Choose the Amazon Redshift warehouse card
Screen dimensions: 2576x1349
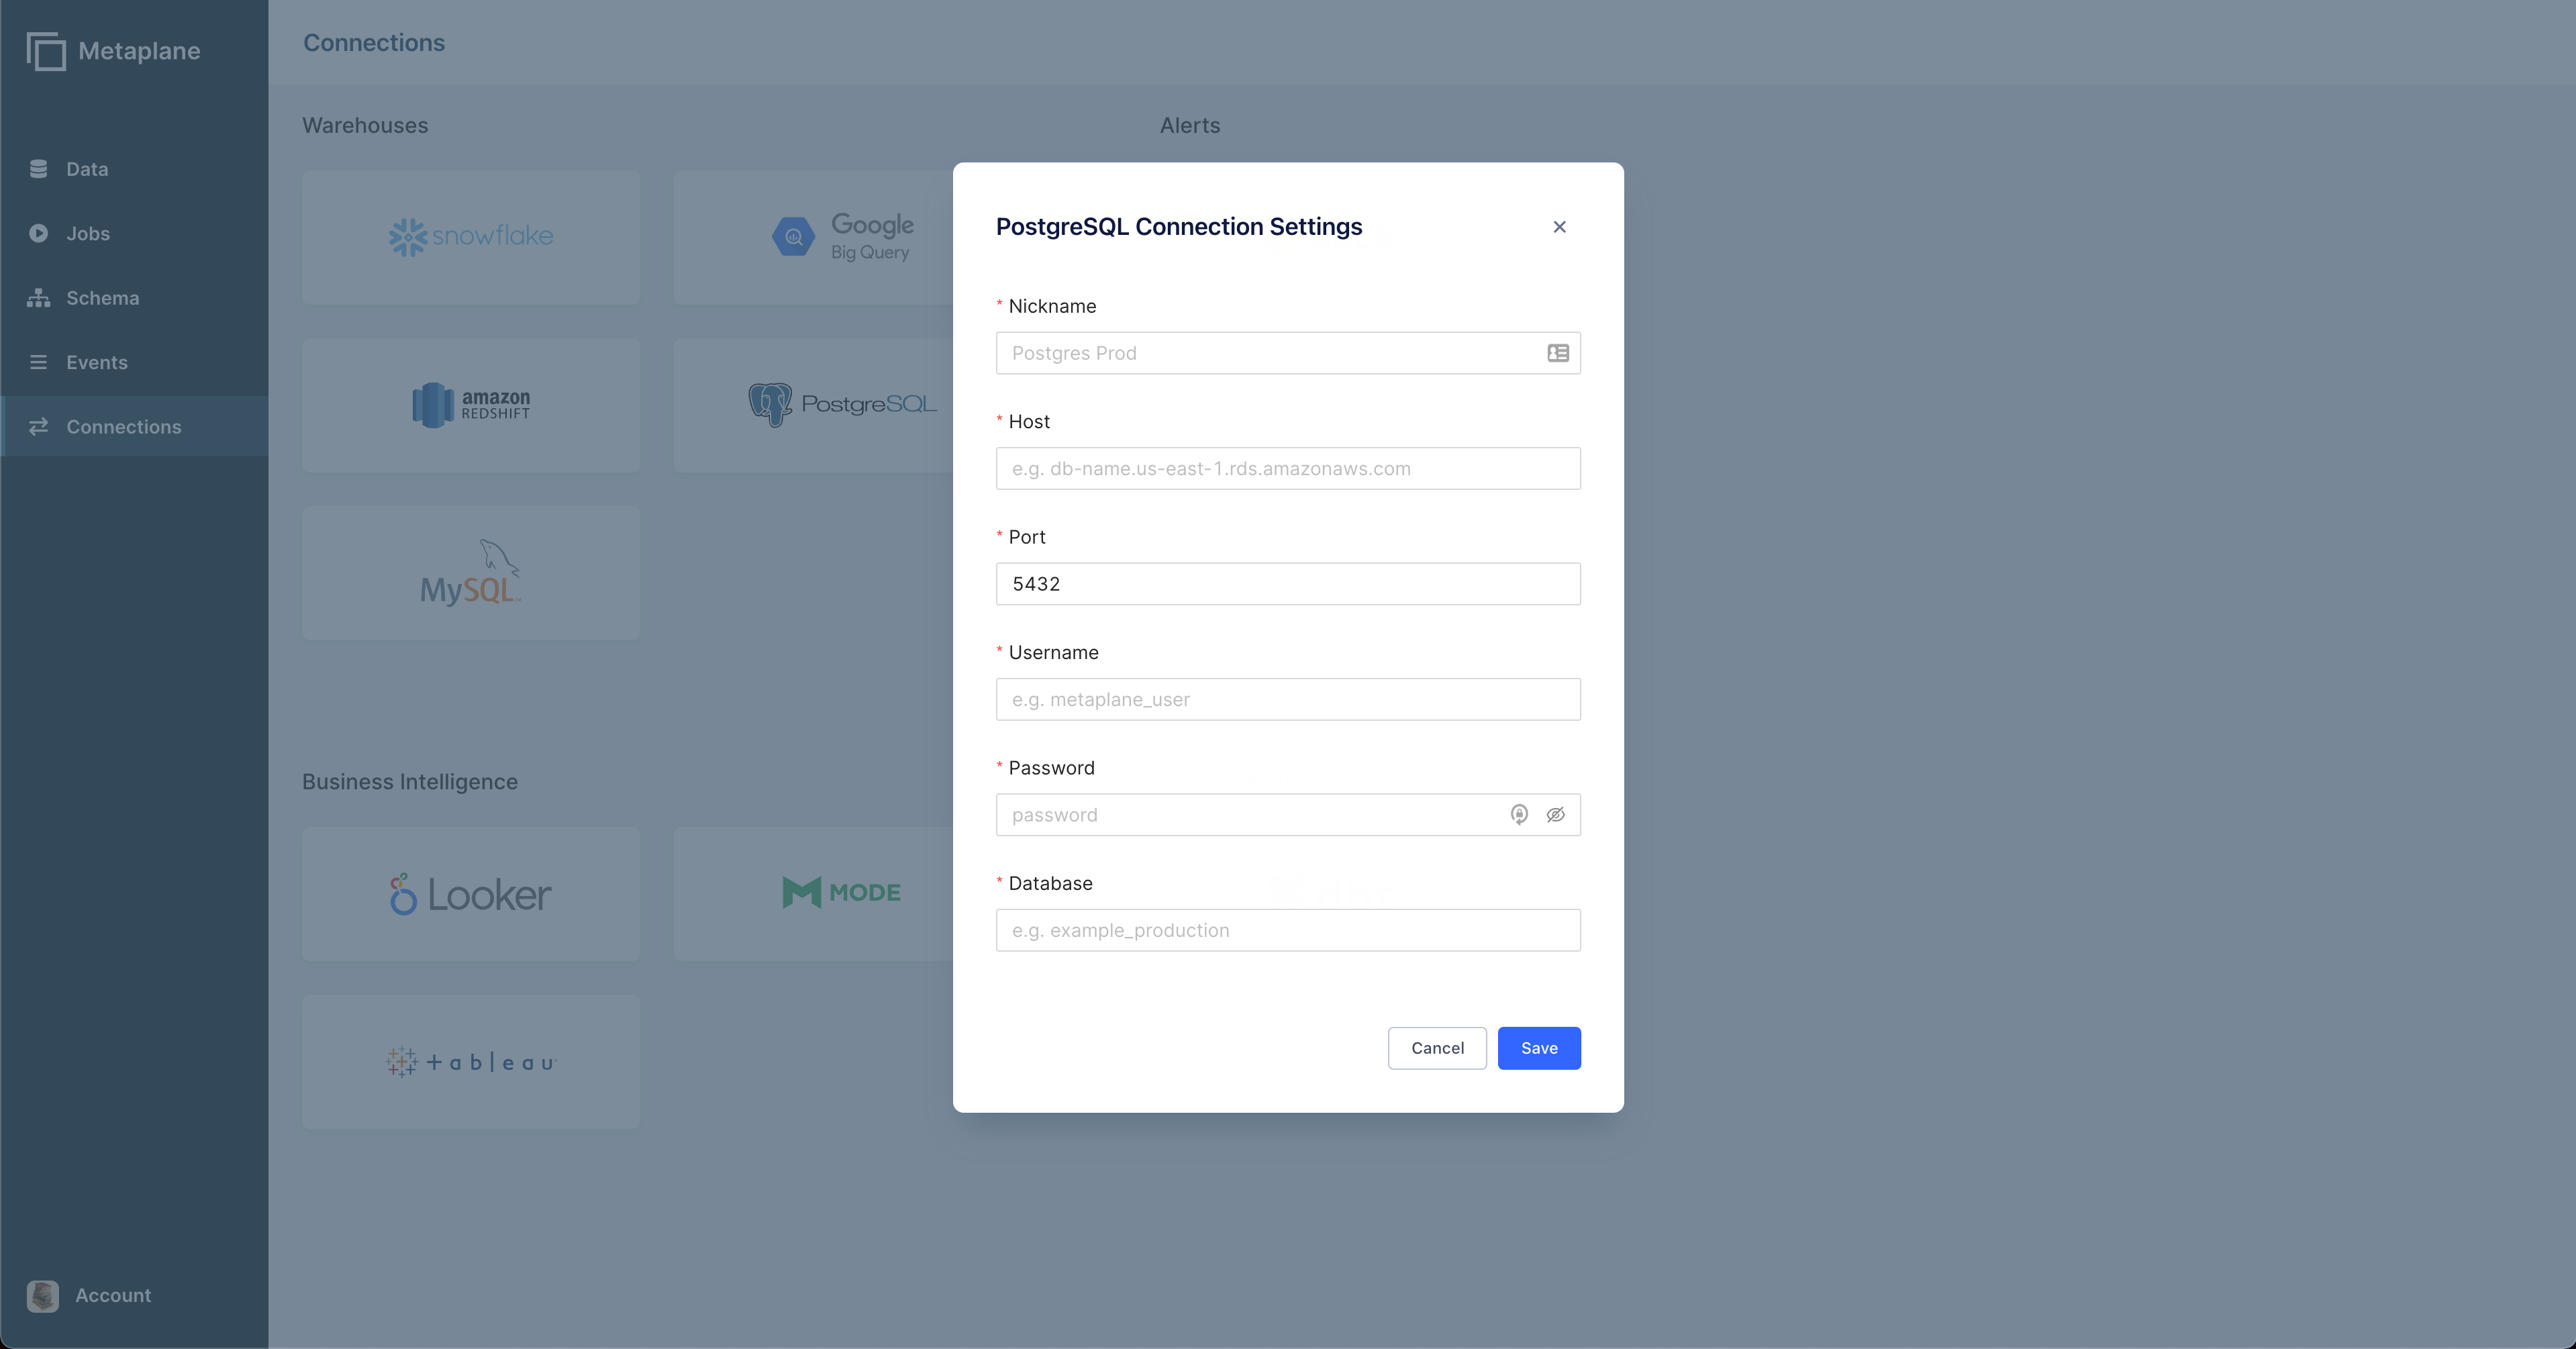(x=471, y=405)
